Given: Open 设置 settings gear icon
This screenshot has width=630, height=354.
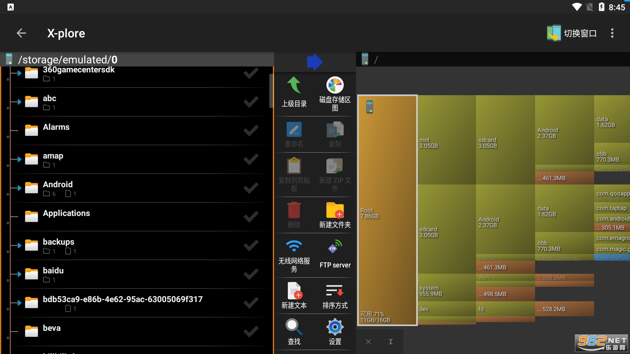Looking at the screenshot, I should click(x=335, y=327).
